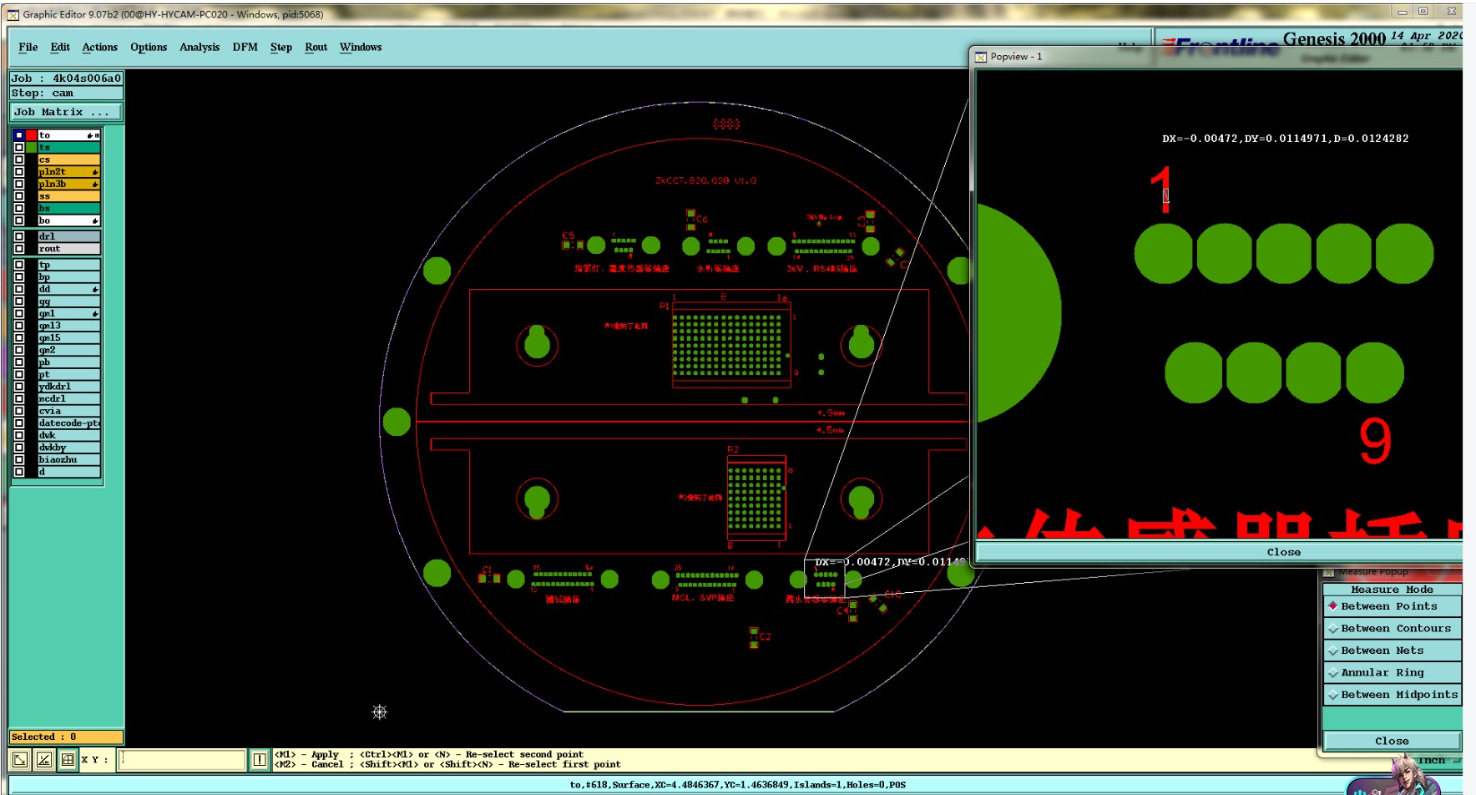Open the File menu
1476x795 pixels.
click(x=28, y=47)
